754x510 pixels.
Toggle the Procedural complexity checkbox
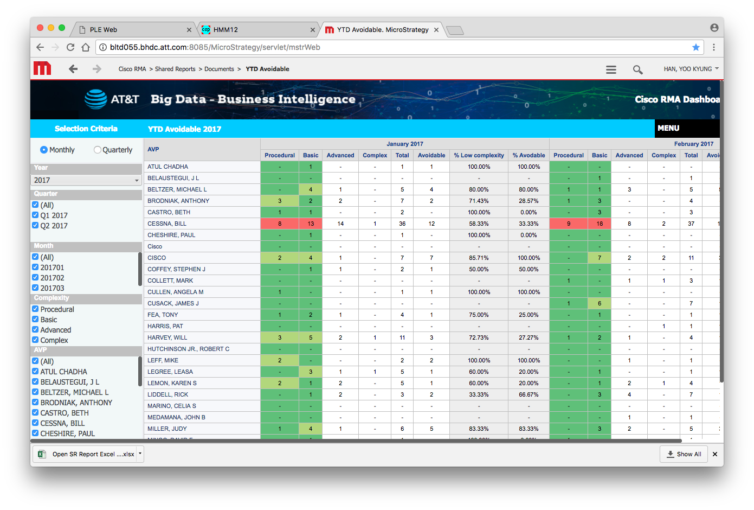[35, 309]
